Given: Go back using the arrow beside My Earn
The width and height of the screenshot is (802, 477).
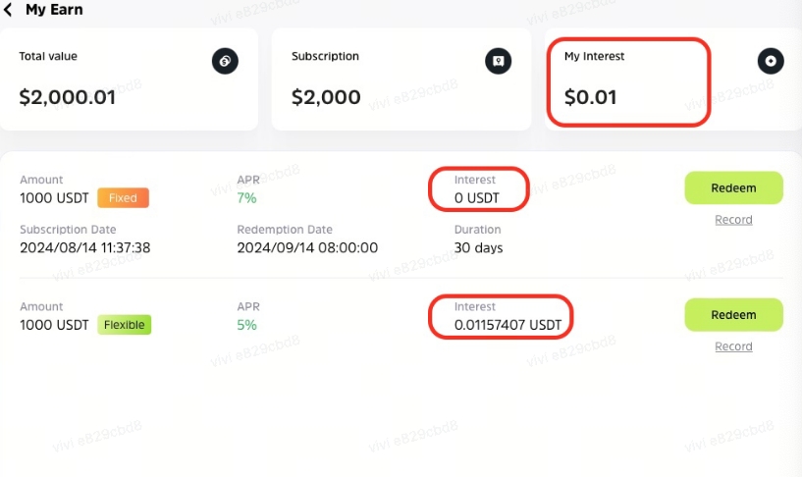Looking at the screenshot, I should point(9,10).
